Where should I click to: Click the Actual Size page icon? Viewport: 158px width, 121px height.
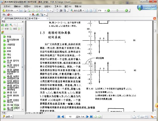click(x=87, y=11)
